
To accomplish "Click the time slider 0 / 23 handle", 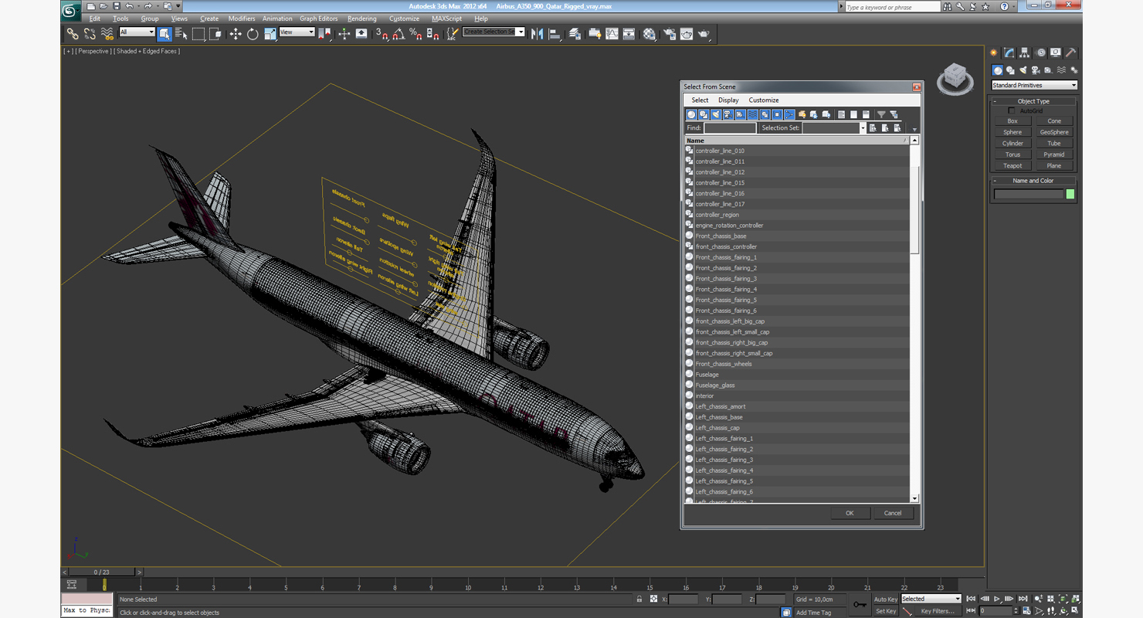I will pyautogui.click(x=101, y=572).
